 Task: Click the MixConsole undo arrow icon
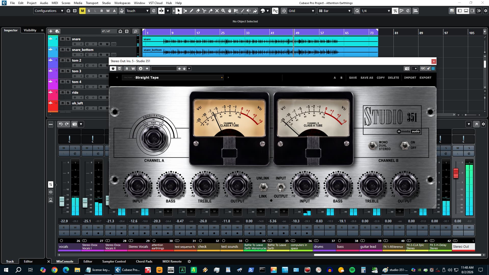click(x=61, y=124)
